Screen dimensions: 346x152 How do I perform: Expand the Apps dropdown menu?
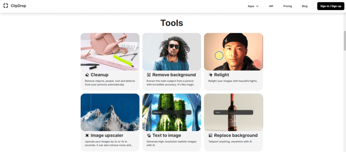[x=253, y=6]
